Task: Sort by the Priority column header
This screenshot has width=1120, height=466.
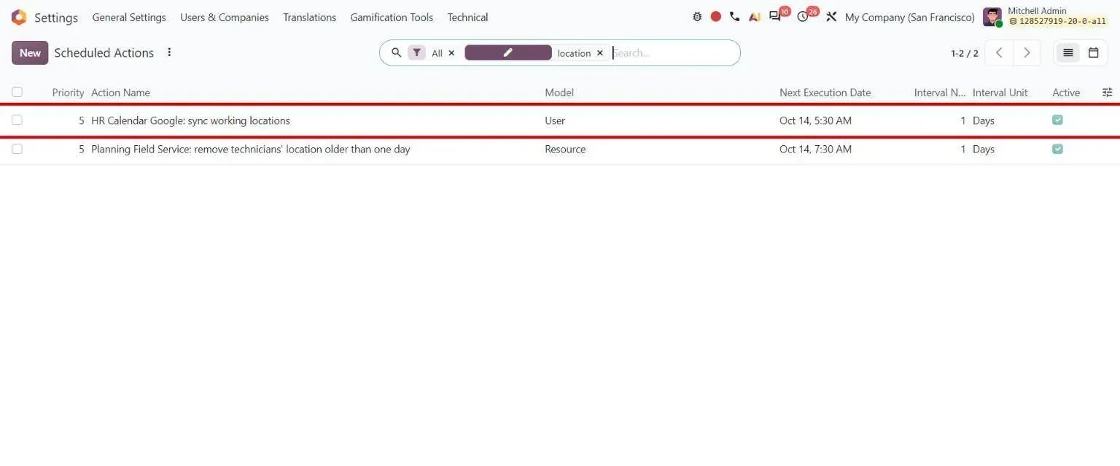Action: point(68,93)
